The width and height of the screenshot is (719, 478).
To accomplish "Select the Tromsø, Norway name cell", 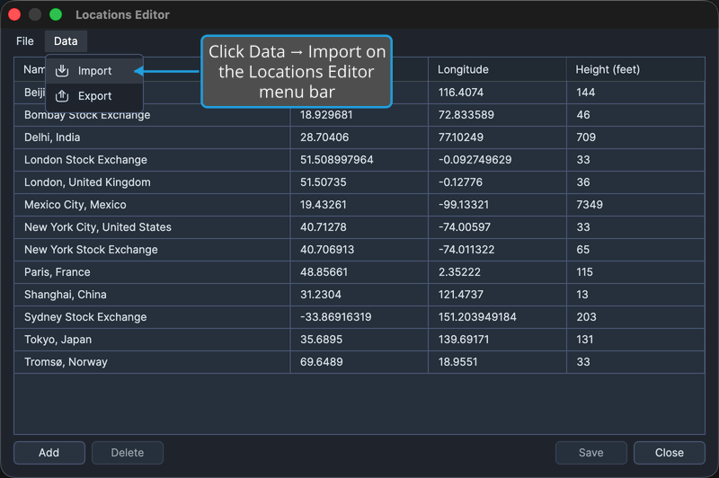I will point(152,362).
